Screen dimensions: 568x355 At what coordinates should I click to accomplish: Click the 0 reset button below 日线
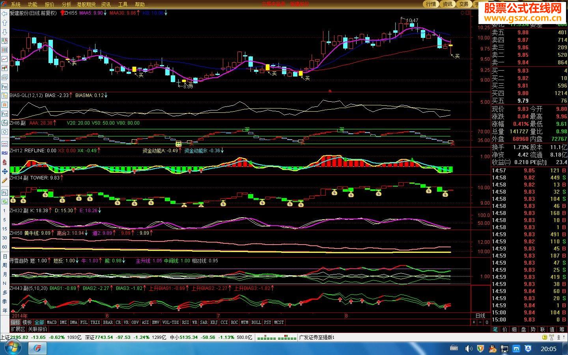(487, 322)
